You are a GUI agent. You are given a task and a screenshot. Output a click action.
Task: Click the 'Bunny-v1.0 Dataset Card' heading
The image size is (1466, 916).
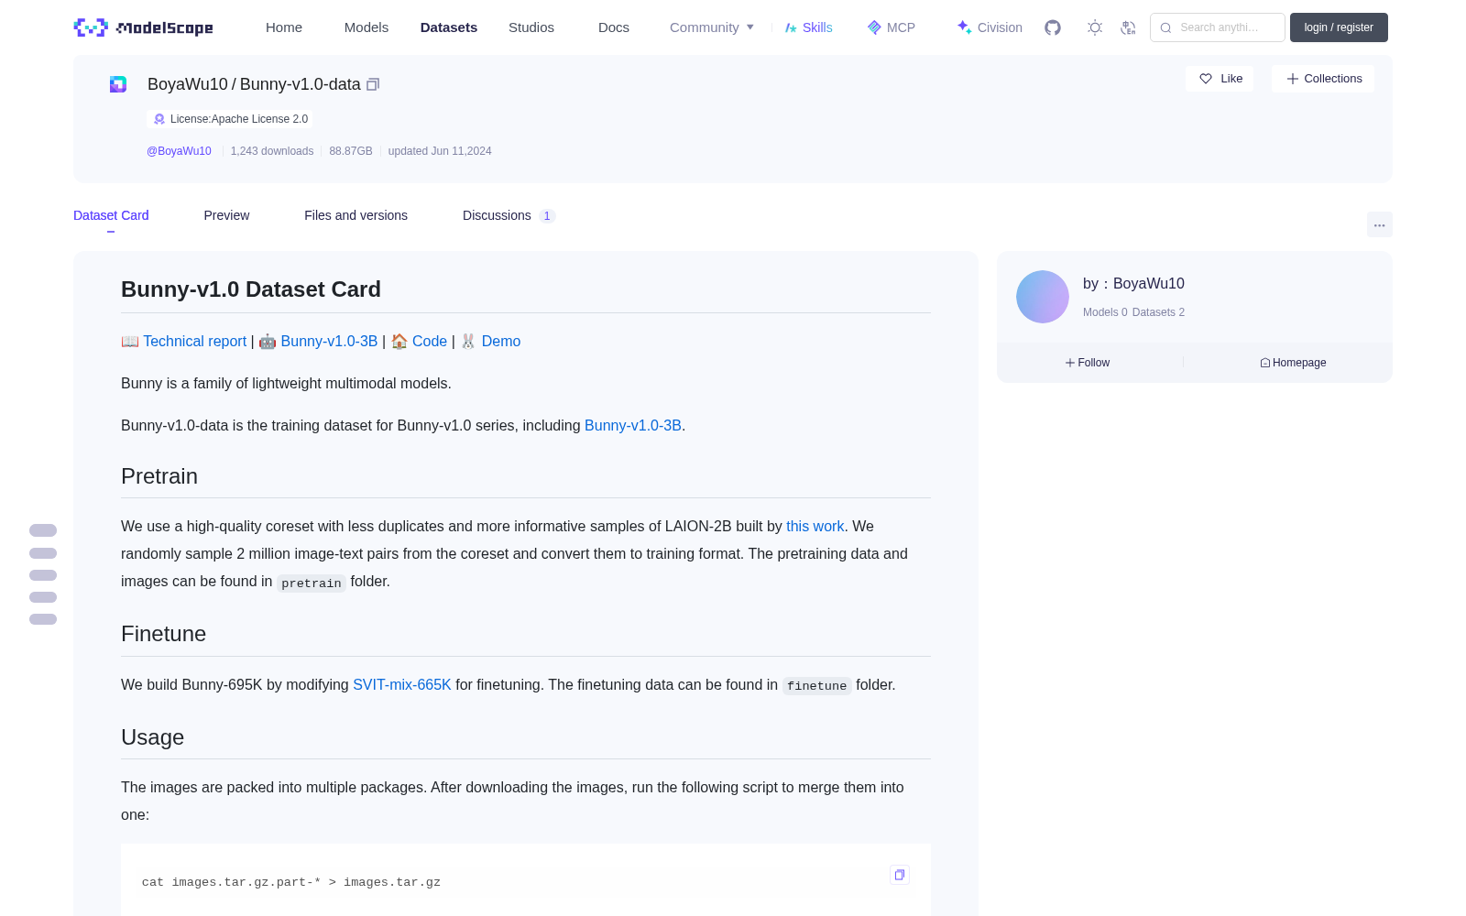coord(251,289)
